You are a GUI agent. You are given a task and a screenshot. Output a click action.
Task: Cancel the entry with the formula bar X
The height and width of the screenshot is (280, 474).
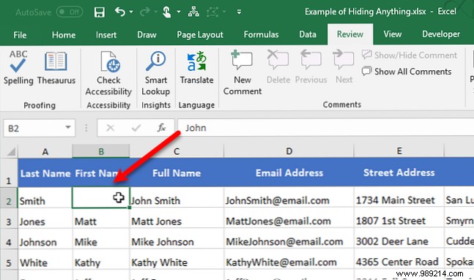click(110, 128)
